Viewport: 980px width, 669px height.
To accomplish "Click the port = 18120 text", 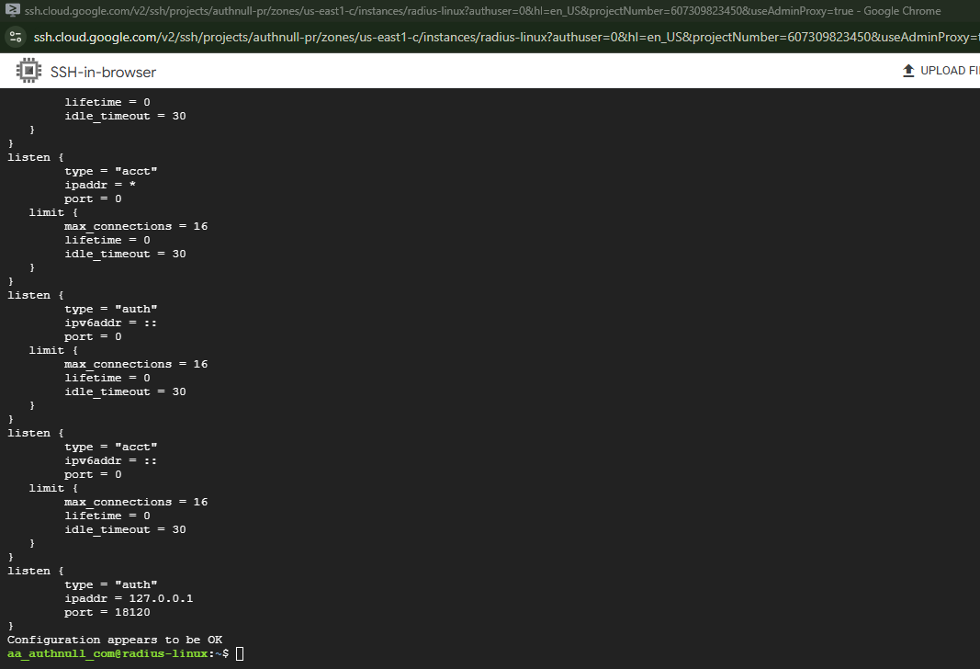I will coord(107,612).
